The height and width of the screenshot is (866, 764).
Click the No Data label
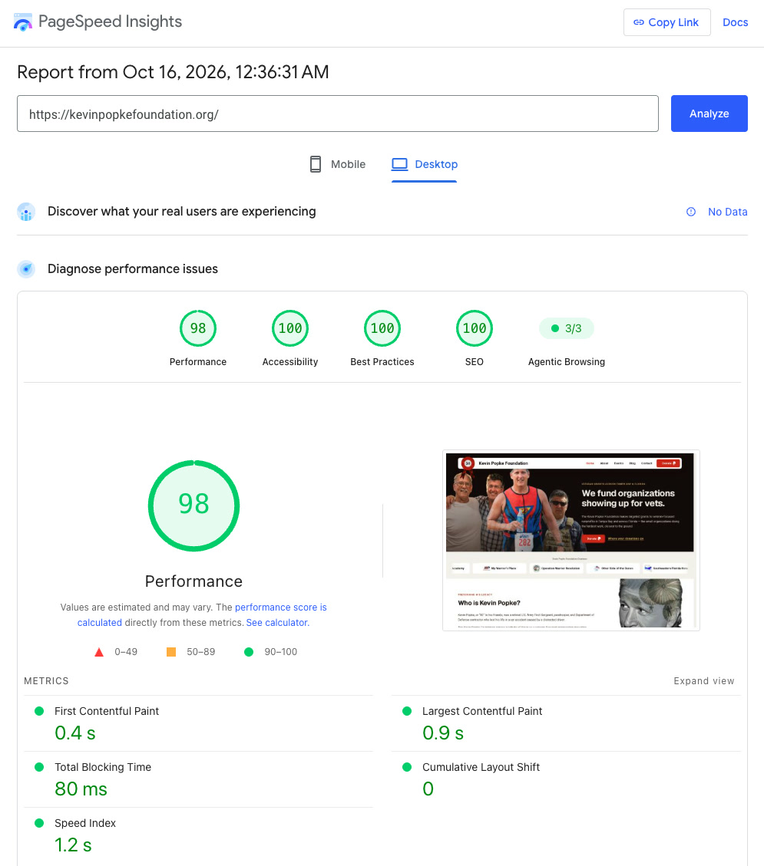tap(727, 212)
